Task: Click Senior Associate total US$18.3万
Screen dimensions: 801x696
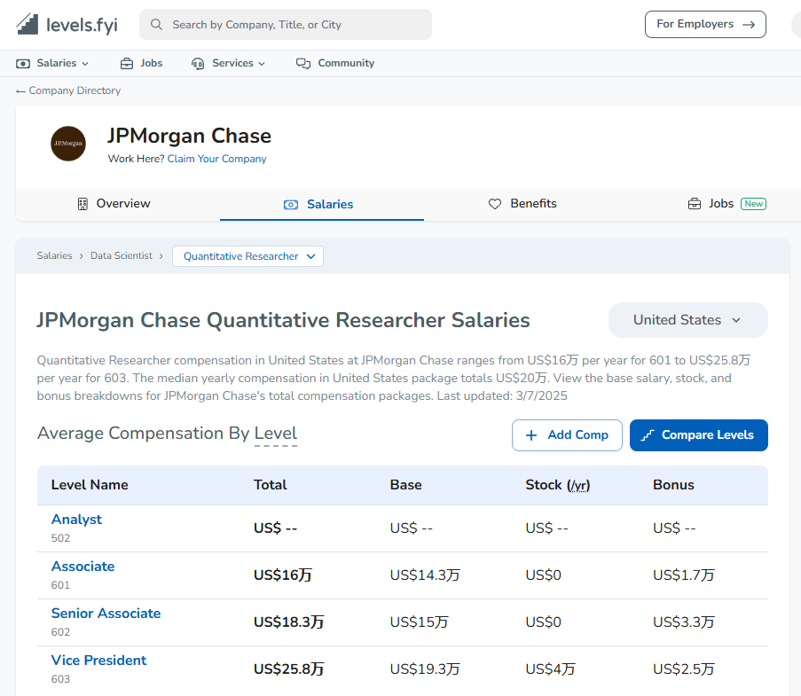Action: [289, 622]
